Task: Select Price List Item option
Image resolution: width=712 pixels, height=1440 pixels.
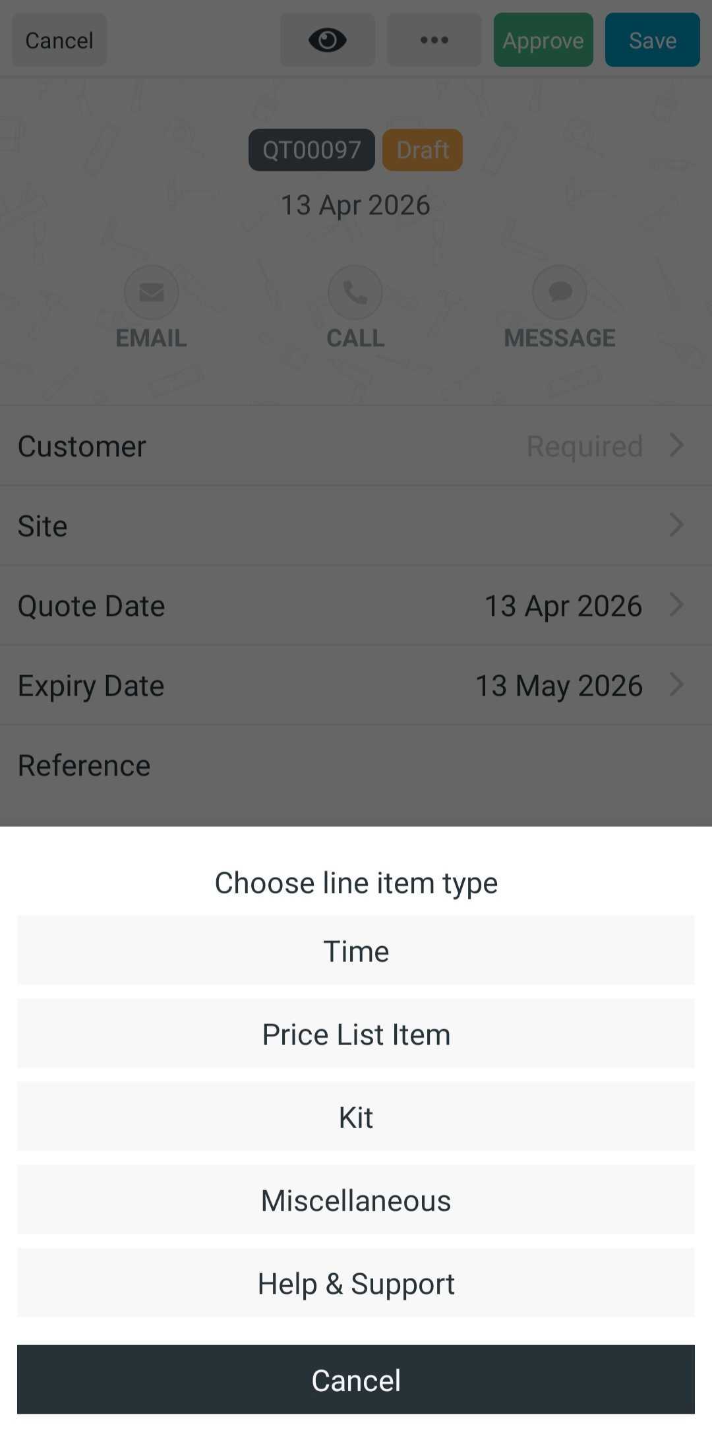Action: point(356,1034)
